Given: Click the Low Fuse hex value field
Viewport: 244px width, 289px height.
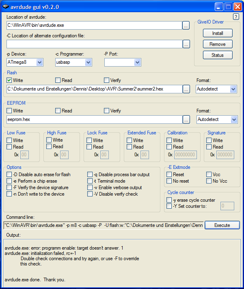Looking at the screenshot, I should [24, 155].
